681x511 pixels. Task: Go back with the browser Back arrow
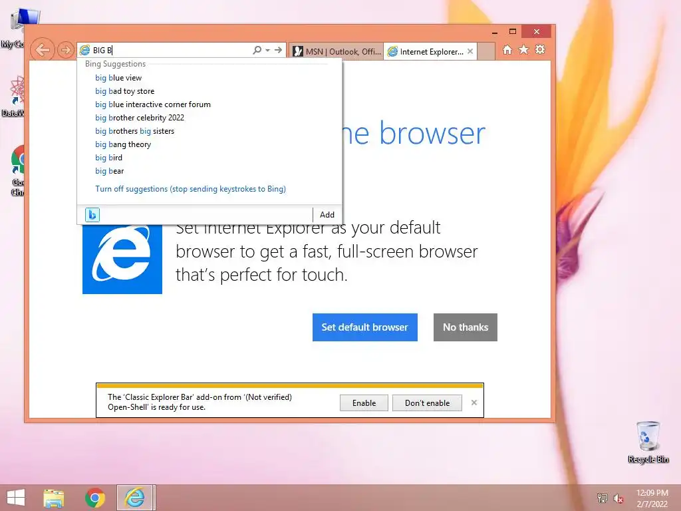(x=42, y=50)
